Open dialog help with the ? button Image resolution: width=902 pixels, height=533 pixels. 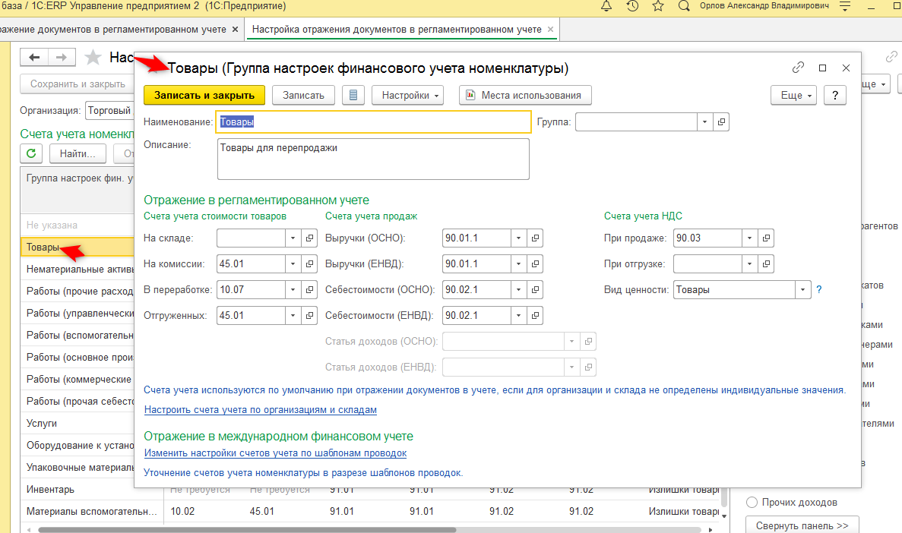pyautogui.click(x=835, y=95)
